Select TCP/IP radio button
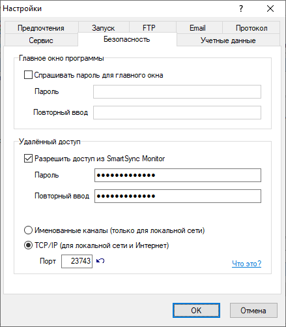The height and width of the screenshot is (327, 286). tap(28, 245)
